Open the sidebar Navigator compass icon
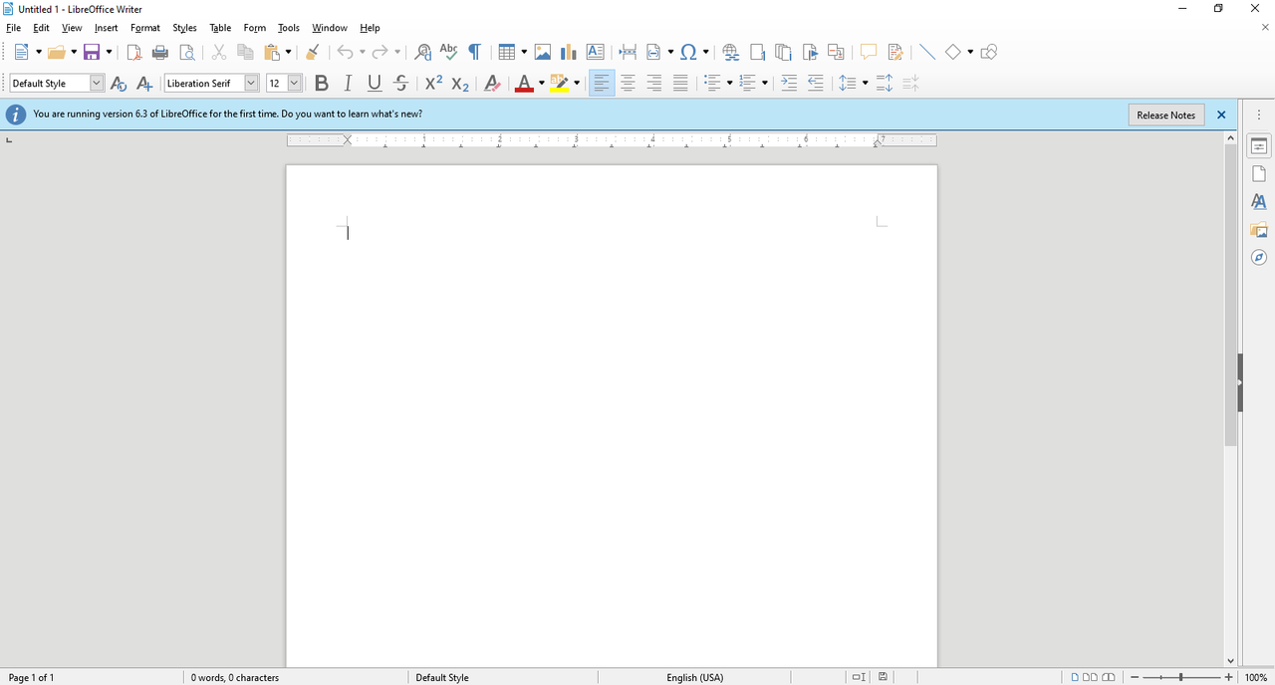1275x685 pixels. [1259, 258]
